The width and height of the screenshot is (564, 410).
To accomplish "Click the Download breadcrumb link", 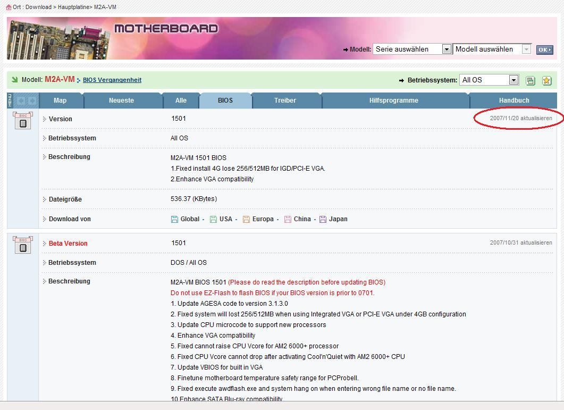I will [38, 7].
